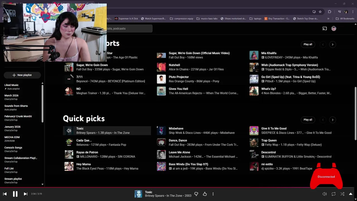357x201 pixels.
Task: Play Misbehave song thumbnail
Action: [x=161, y=131]
